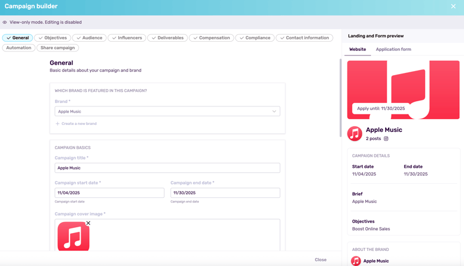
Task: Click the preview banner cover image
Action: click(403, 90)
